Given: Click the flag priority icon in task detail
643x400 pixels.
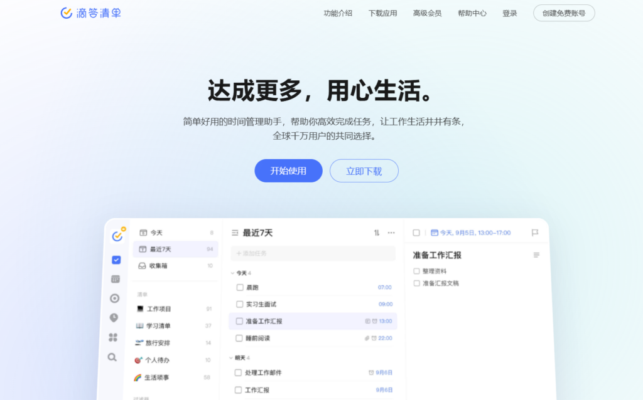Looking at the screenshot, I should coord(534,232).
